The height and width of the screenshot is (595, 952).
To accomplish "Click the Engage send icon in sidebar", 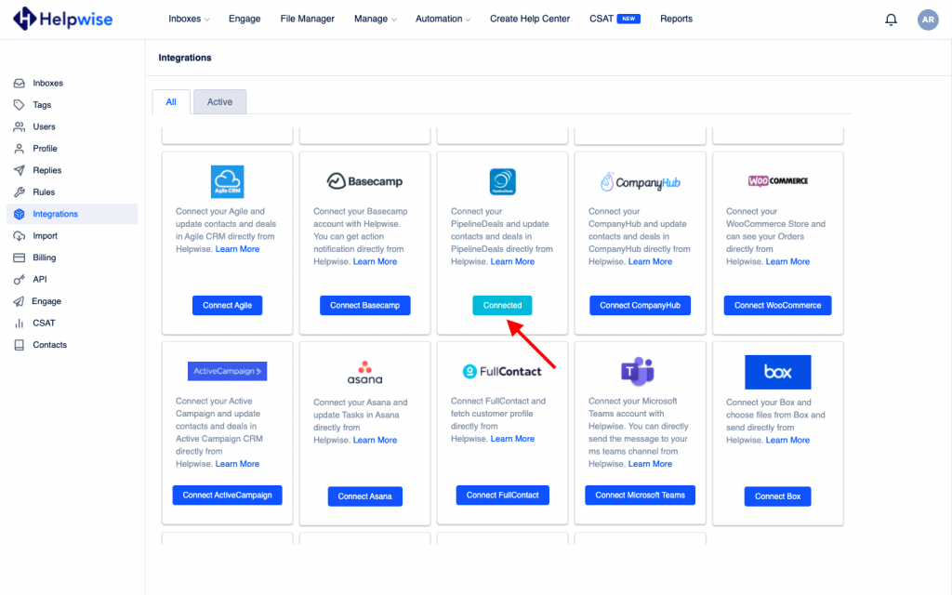I will [20, 302].
